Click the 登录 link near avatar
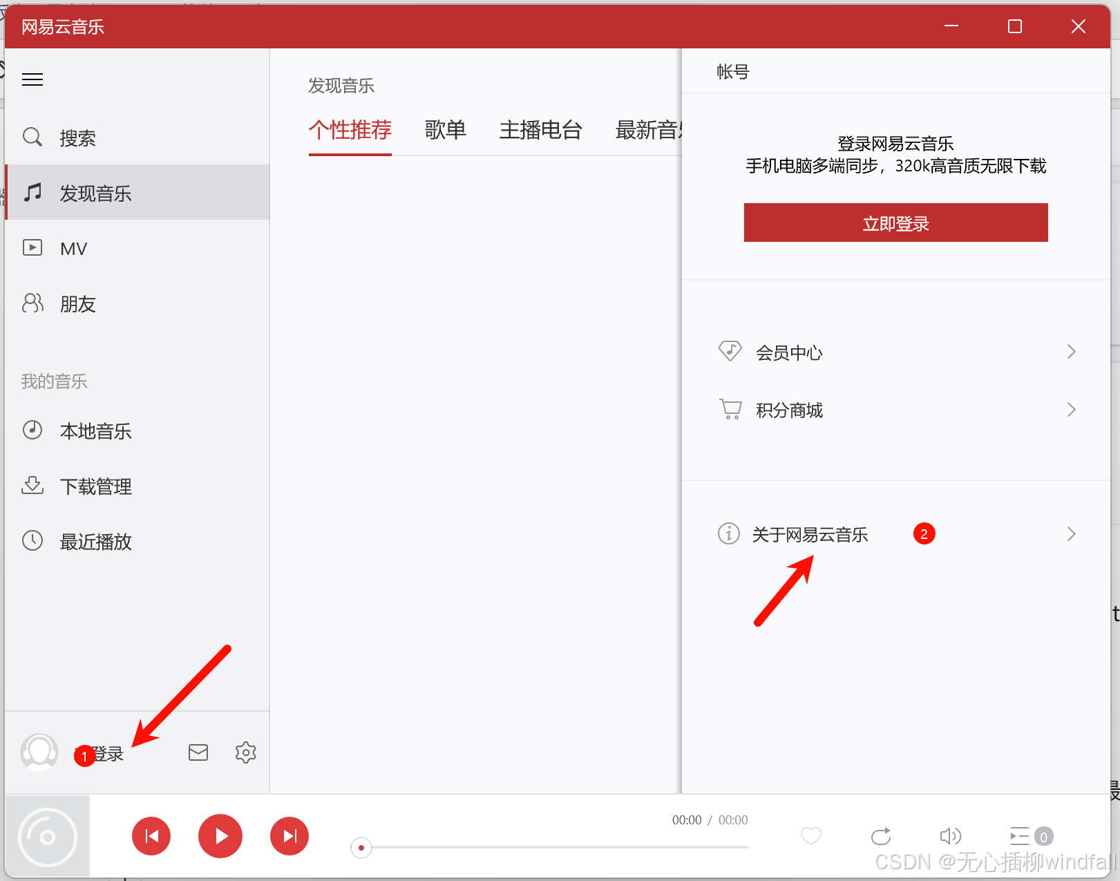The height and width of the screenshot is (881, 1120). 107,754
